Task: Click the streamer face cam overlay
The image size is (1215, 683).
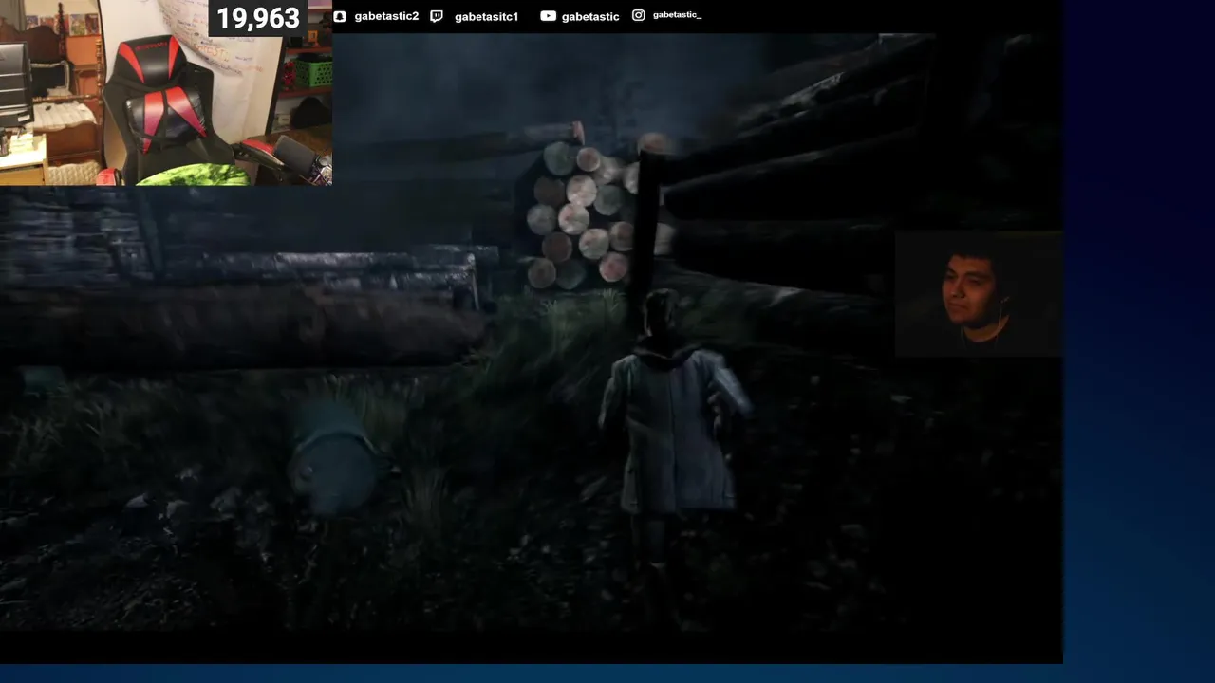Action: click(x=979, y=294)
